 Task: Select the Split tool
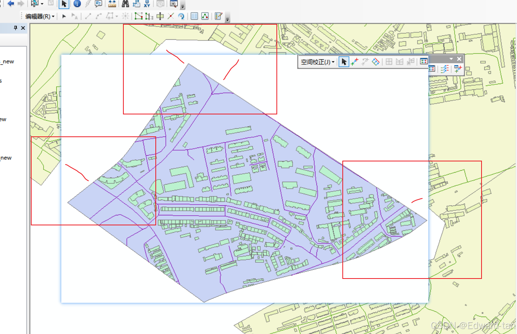[x=171, y=16]
